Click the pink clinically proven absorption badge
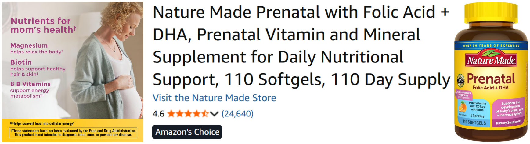This screenshot has height=144, width=530. [464, 95]
